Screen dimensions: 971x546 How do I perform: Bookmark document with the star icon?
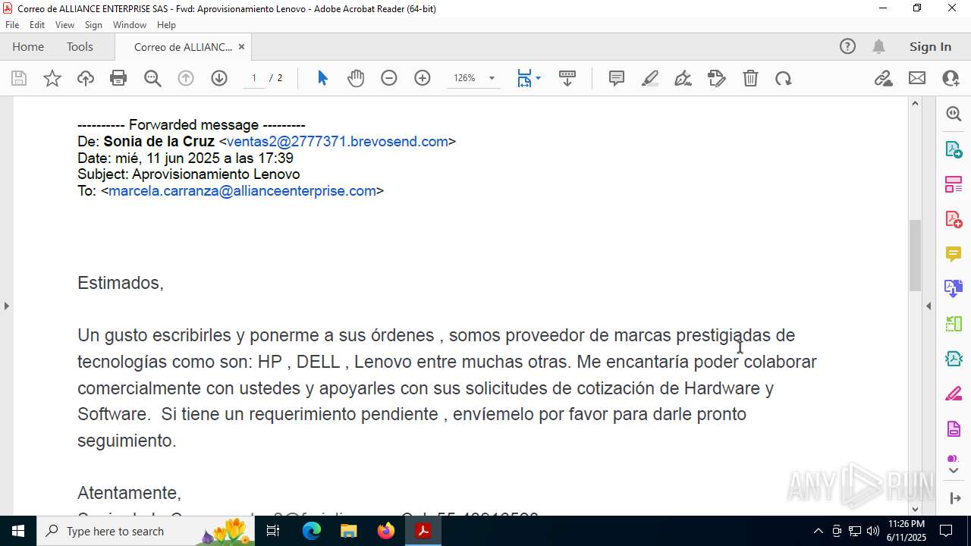(52, 78)
